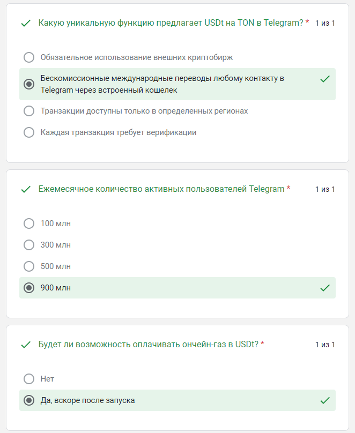Choose 'Каждая транзакция требует верификации' option
The width and height of the screenshot is (355, 433).
pos(29,132)
